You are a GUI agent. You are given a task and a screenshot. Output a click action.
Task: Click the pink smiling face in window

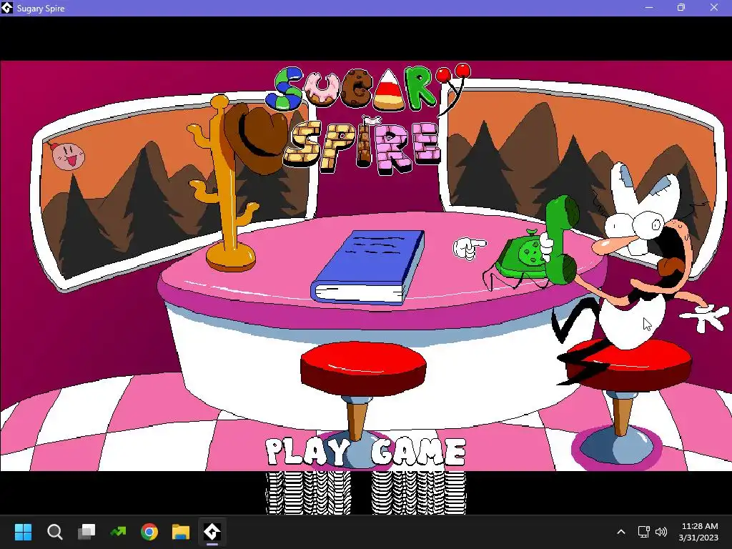68,155
